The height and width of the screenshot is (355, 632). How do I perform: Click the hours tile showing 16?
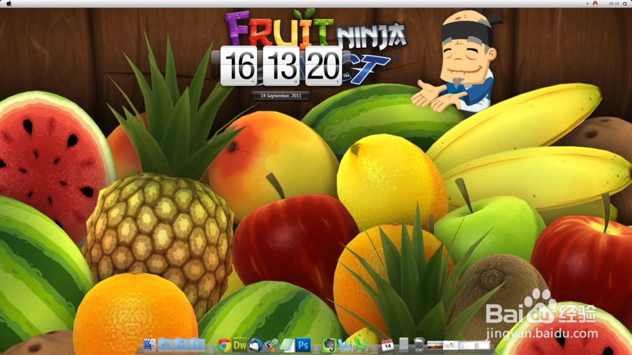click(239, 66)
